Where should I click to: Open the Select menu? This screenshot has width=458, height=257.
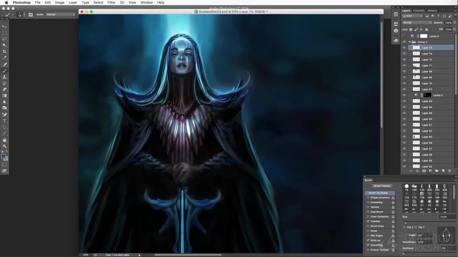coord(98,2)
